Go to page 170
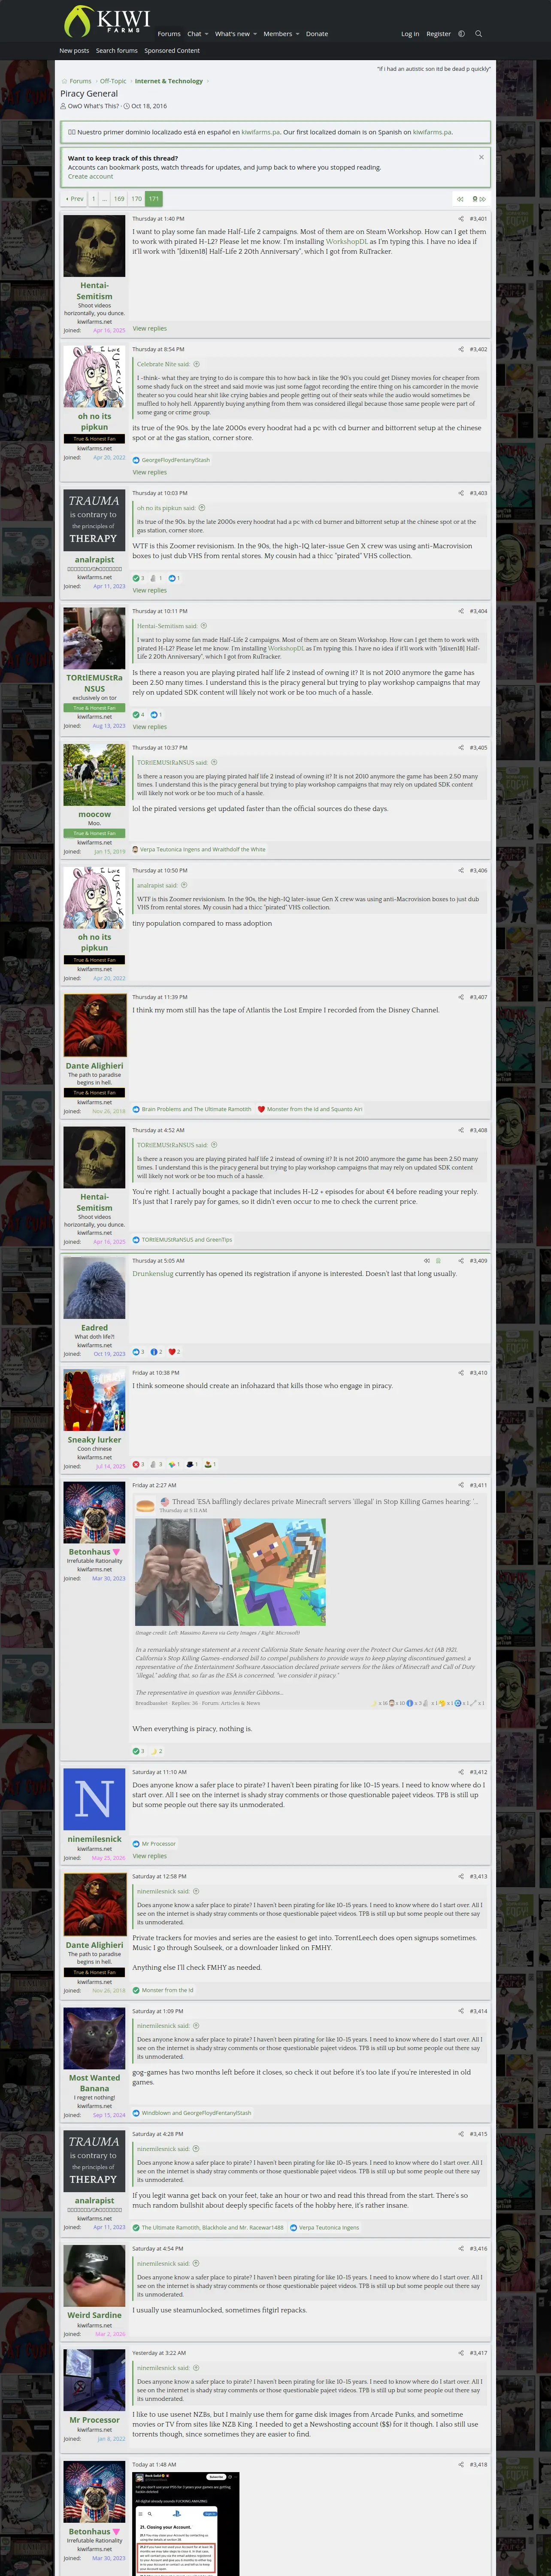Screen dimensions: 551x2576 (136, 199)
